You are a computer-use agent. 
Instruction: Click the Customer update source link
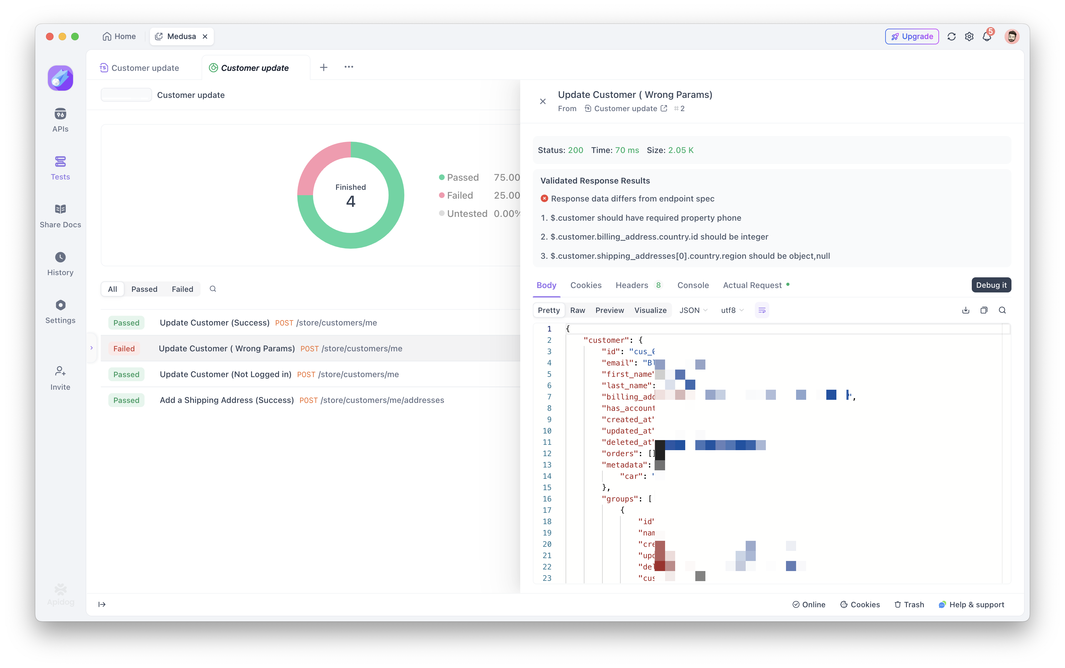pyautogui.click(x=625, y=109)
